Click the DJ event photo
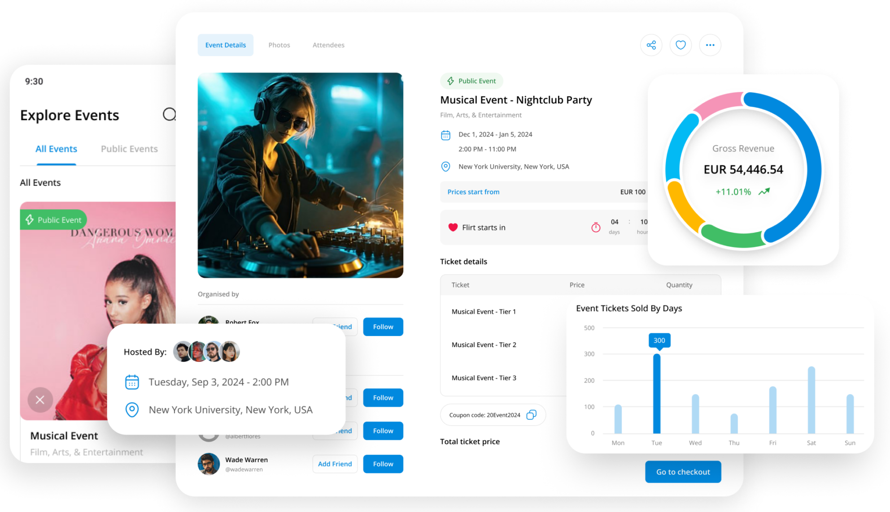 pyautogui.click(x=301, y=175)
